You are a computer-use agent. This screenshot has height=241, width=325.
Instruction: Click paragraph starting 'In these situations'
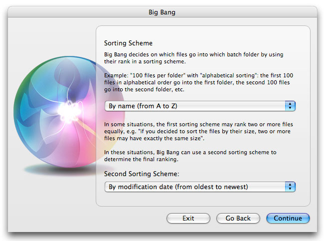pos(189,156)
